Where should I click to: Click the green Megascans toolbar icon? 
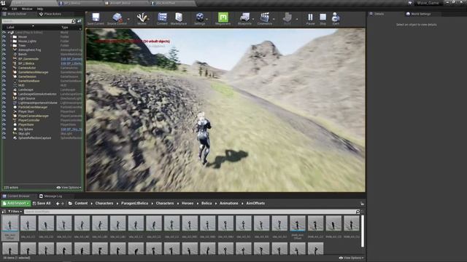[223, 17]
